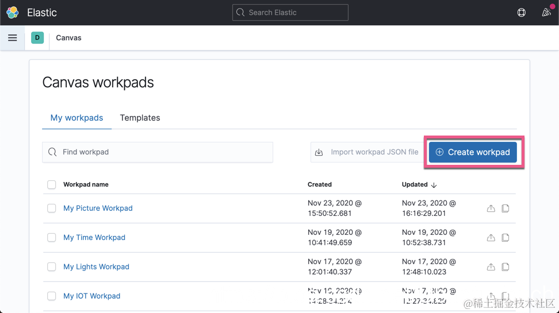This screenshot has height=313, width=559.
Task: Click the Create workpad button
Action: [473, 152]
